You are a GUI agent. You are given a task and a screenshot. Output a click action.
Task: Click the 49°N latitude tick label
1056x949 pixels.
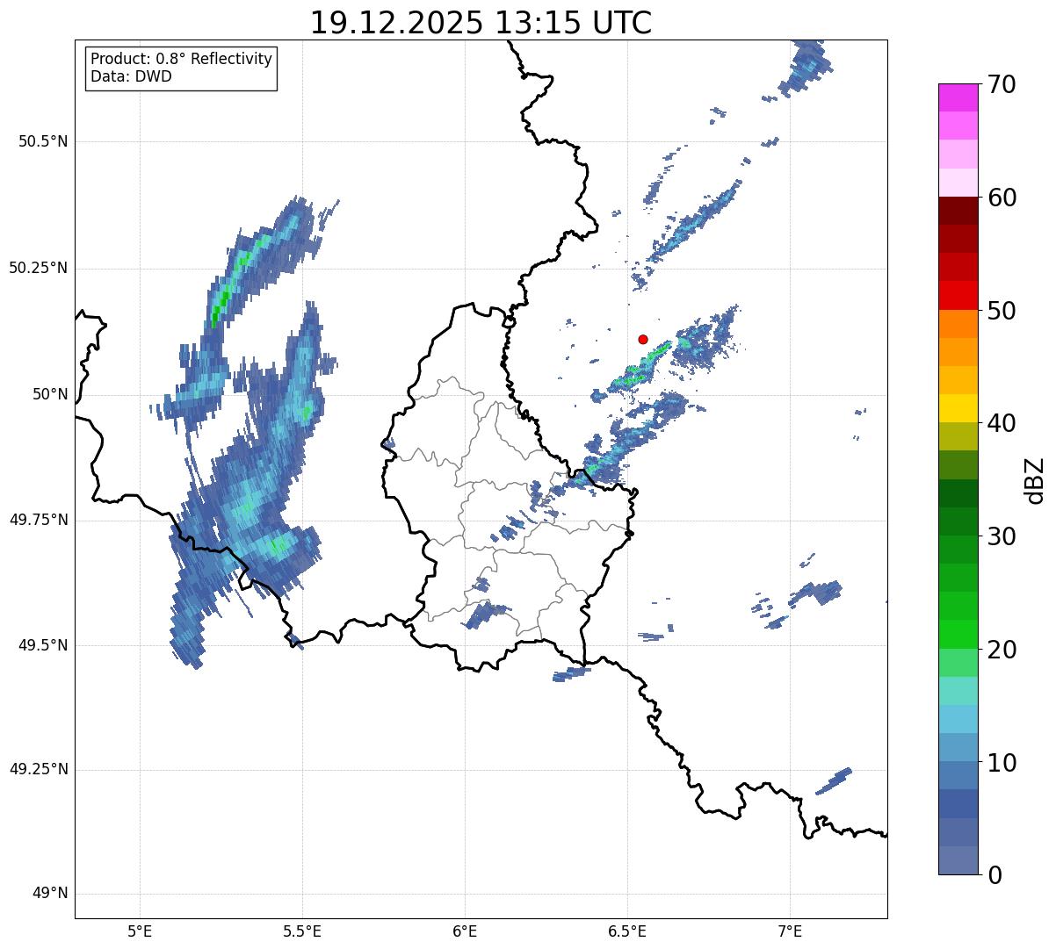click(49, 894)
